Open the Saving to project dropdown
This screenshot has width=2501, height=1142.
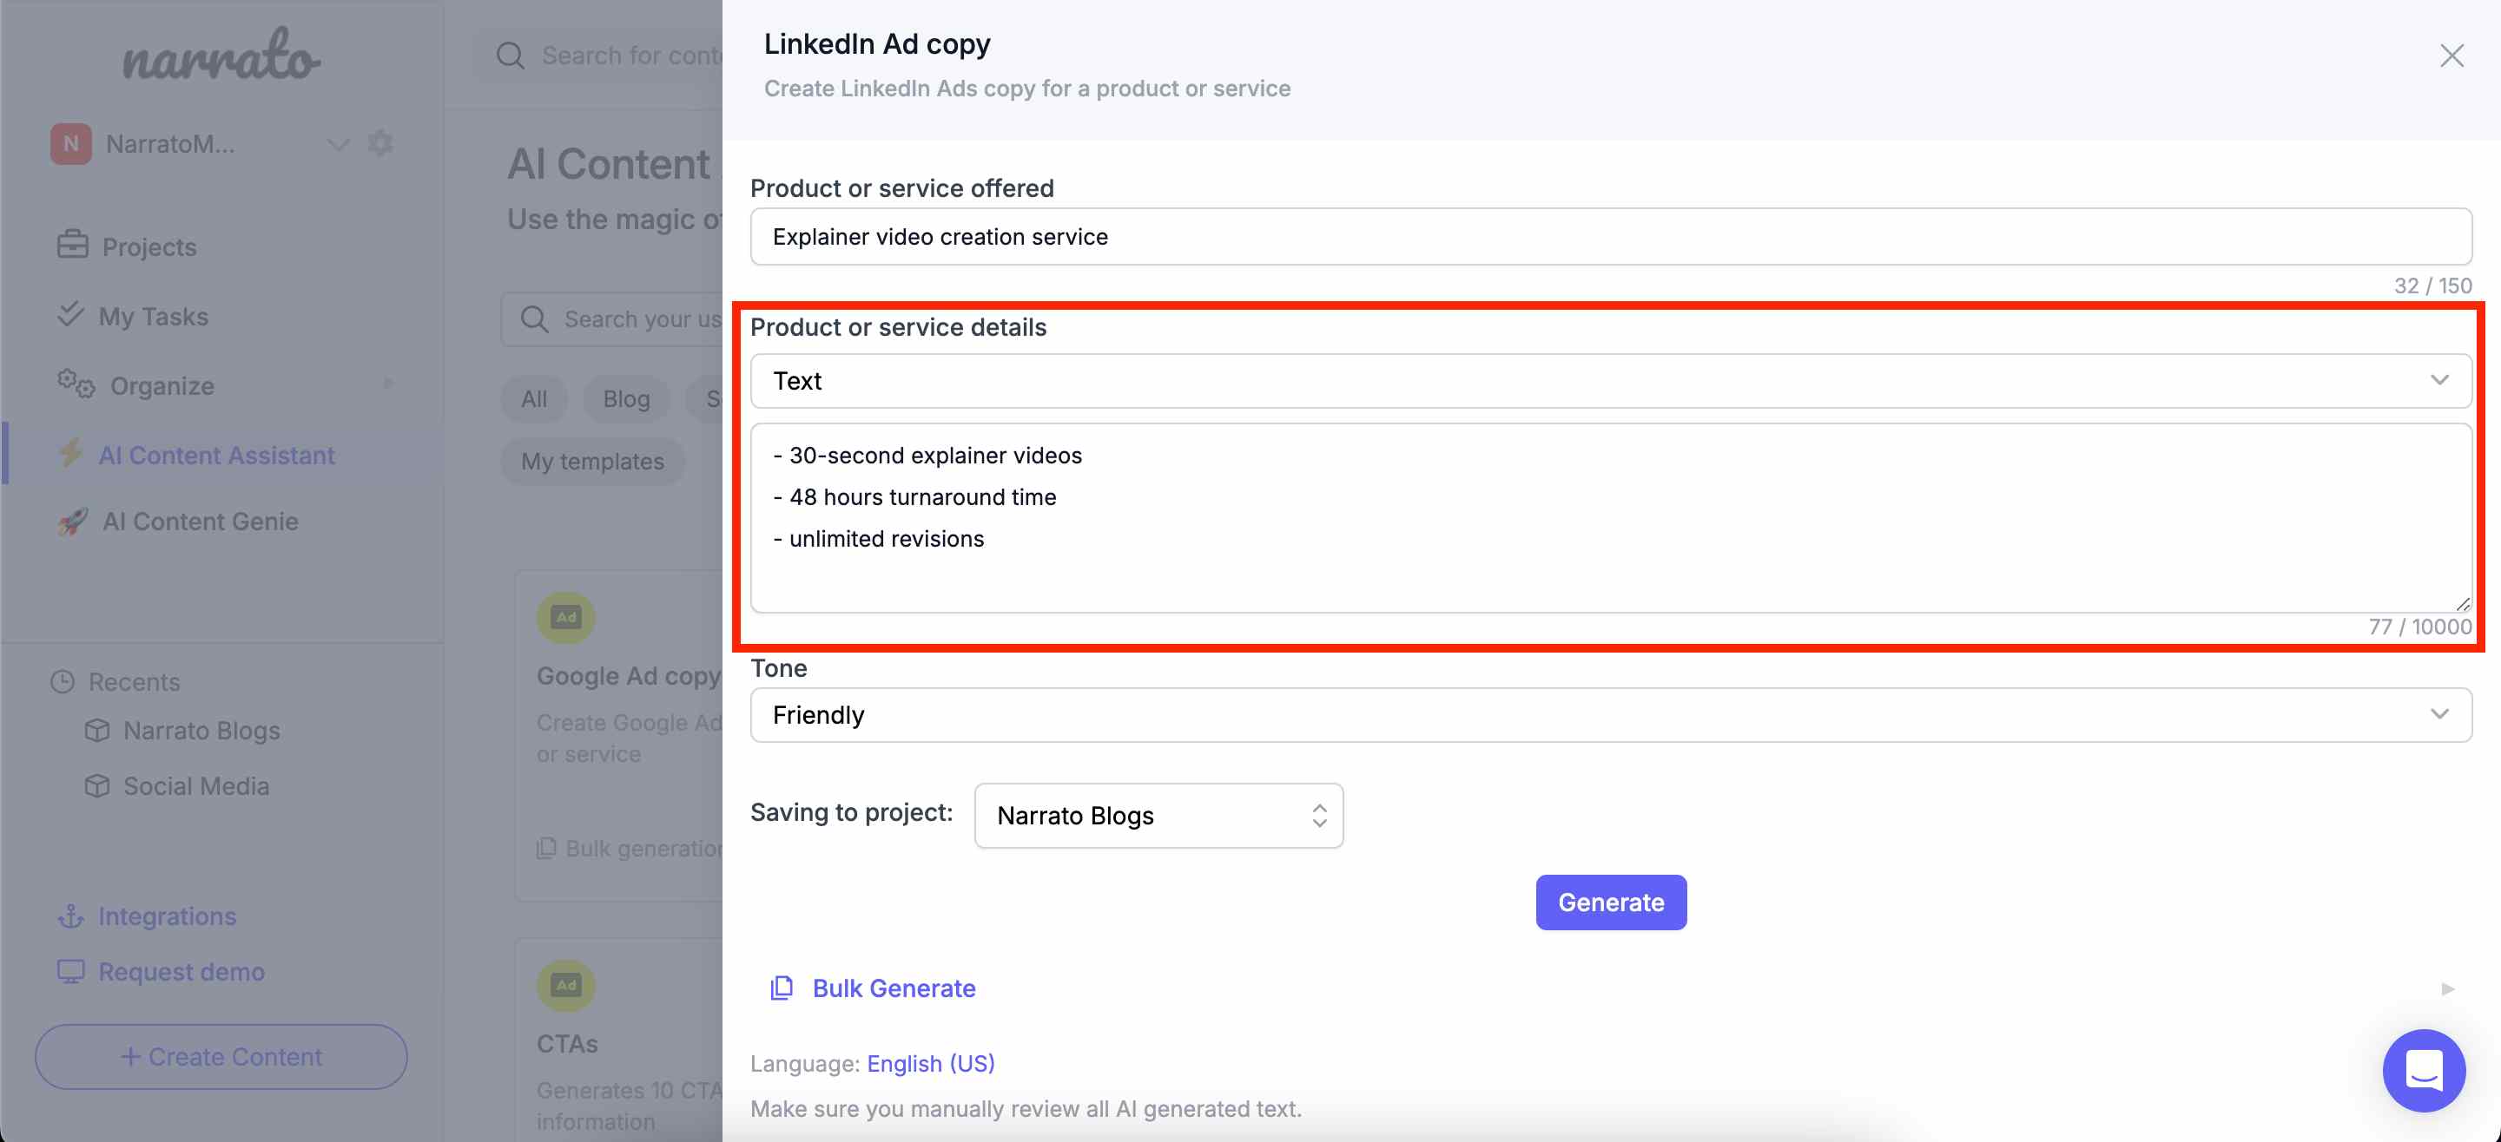point(1158,815)
